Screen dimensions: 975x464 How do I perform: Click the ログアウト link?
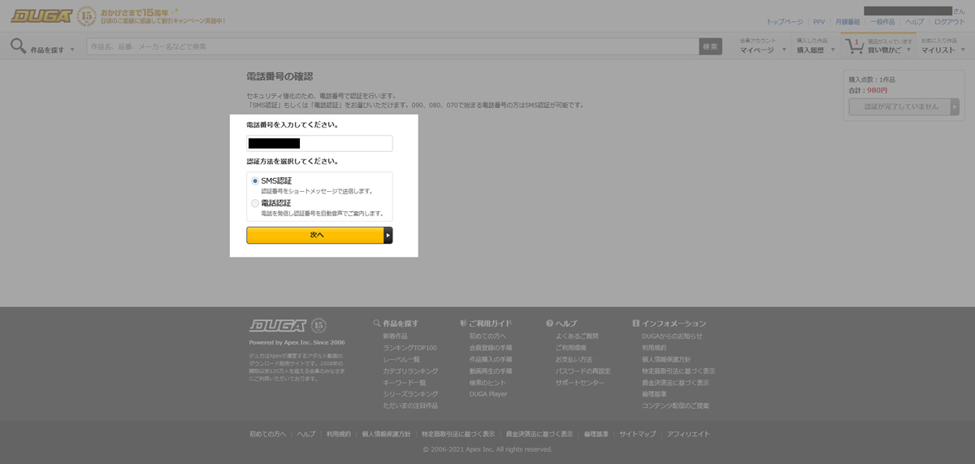pyautogui.click(x=949, y=22)
